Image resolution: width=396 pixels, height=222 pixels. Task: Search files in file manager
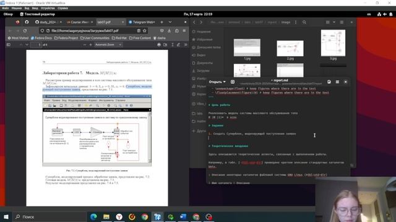click(304, 22)
